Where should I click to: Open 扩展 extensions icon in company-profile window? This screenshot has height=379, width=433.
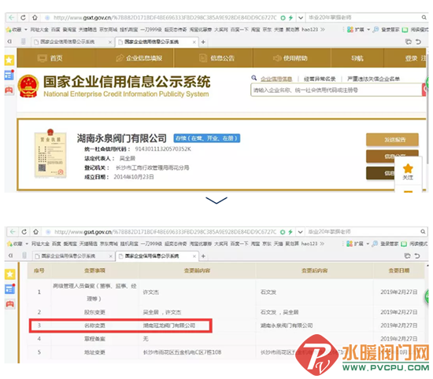[x=350, y=29]
